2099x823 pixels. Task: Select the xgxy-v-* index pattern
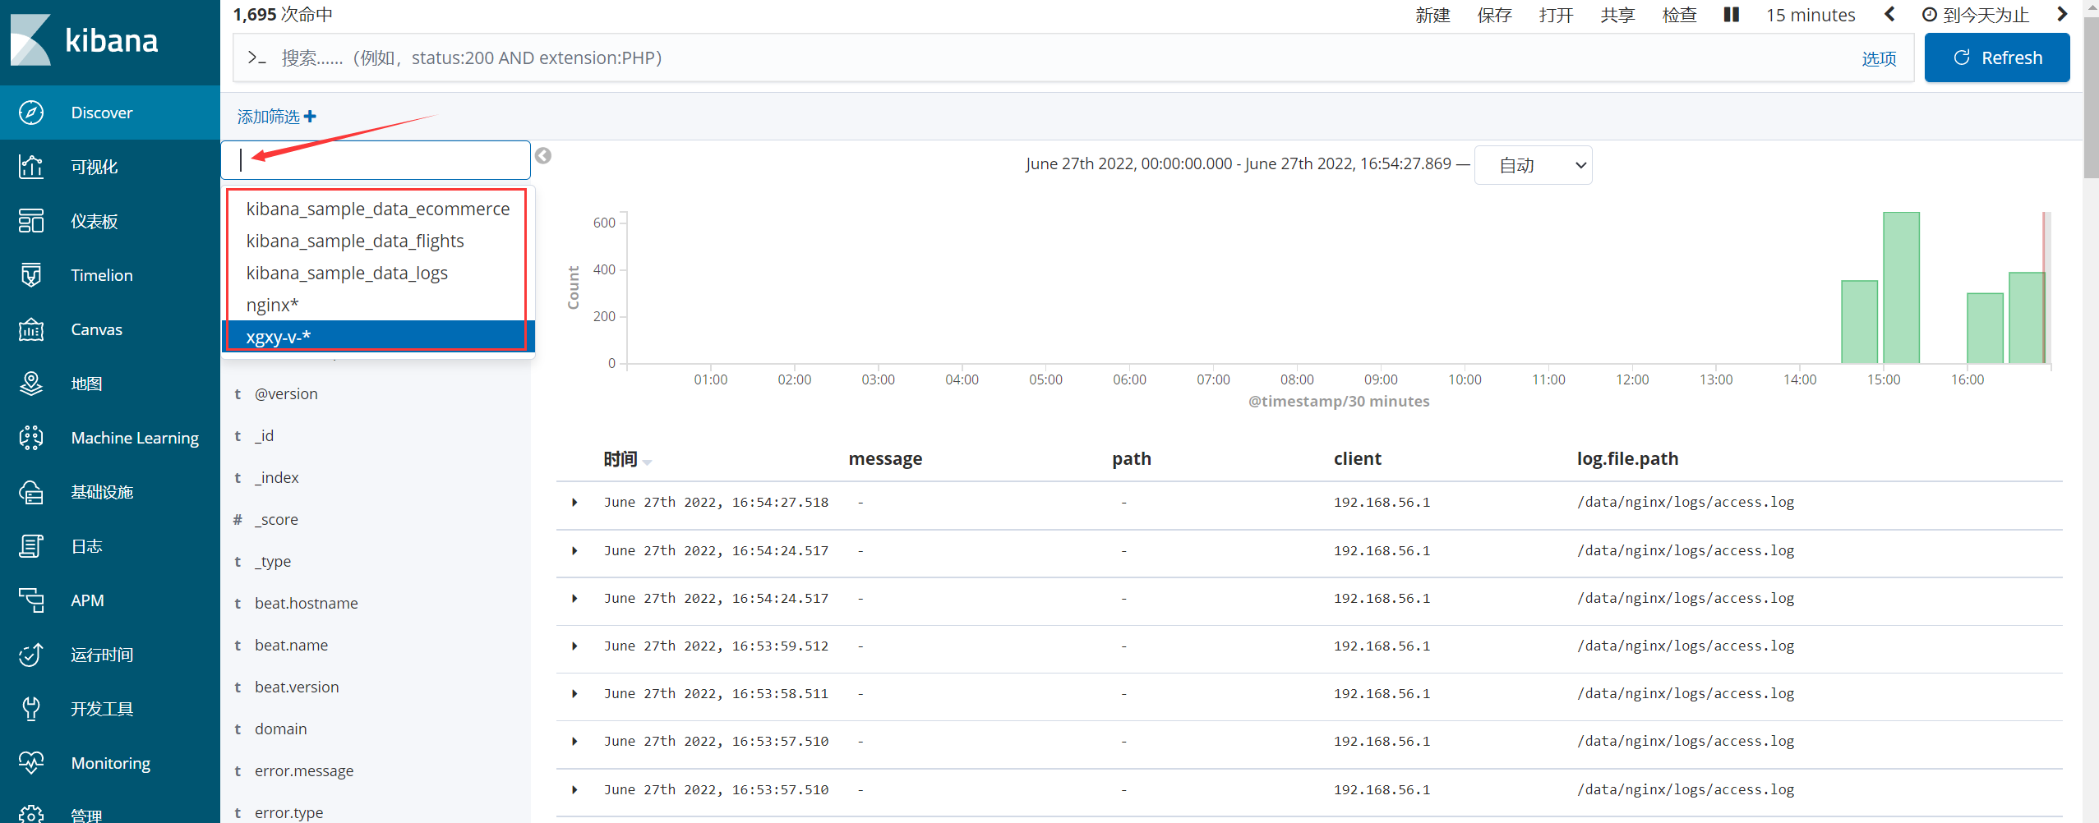tap(378, 337)
